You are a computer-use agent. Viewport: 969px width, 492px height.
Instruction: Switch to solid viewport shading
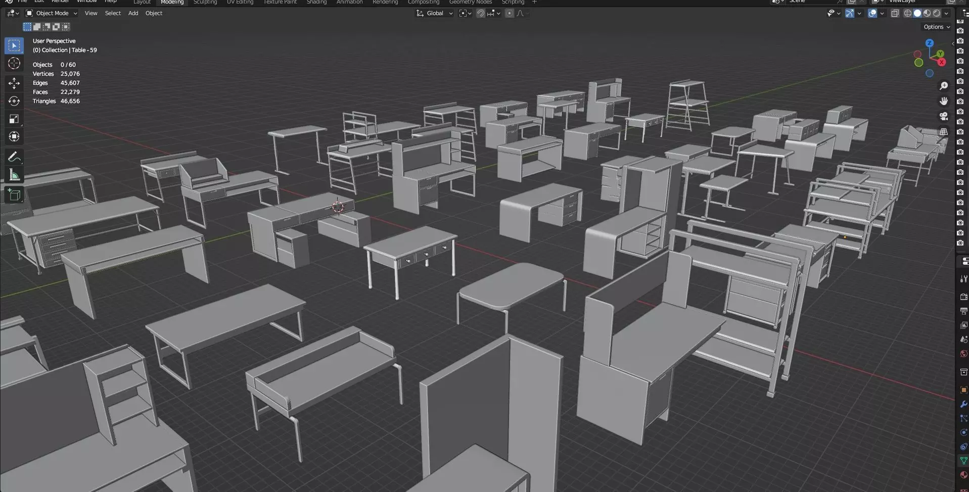[917, 14]
